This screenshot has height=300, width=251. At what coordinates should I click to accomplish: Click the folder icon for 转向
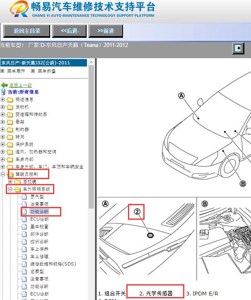10,137
